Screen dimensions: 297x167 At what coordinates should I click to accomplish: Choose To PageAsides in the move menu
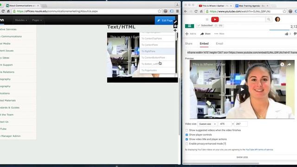tap(157, 70)
